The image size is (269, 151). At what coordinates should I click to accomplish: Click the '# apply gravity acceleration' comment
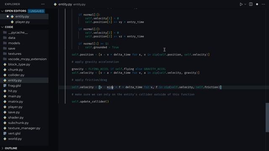click(95, 62)
